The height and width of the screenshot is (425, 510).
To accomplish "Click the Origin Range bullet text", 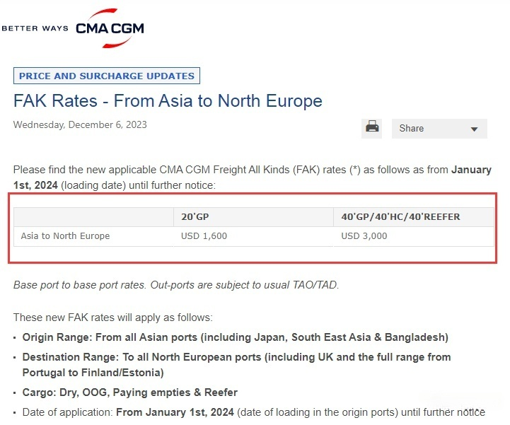I will (x=235, y=337).
